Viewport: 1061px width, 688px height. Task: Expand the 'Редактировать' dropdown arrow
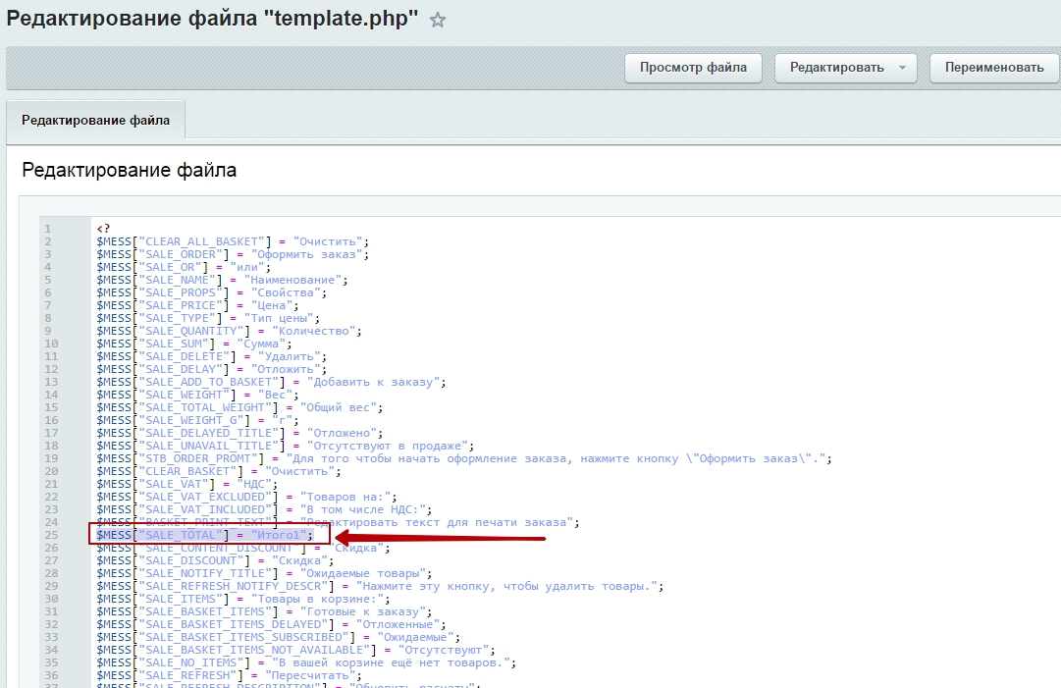point(903,68)
